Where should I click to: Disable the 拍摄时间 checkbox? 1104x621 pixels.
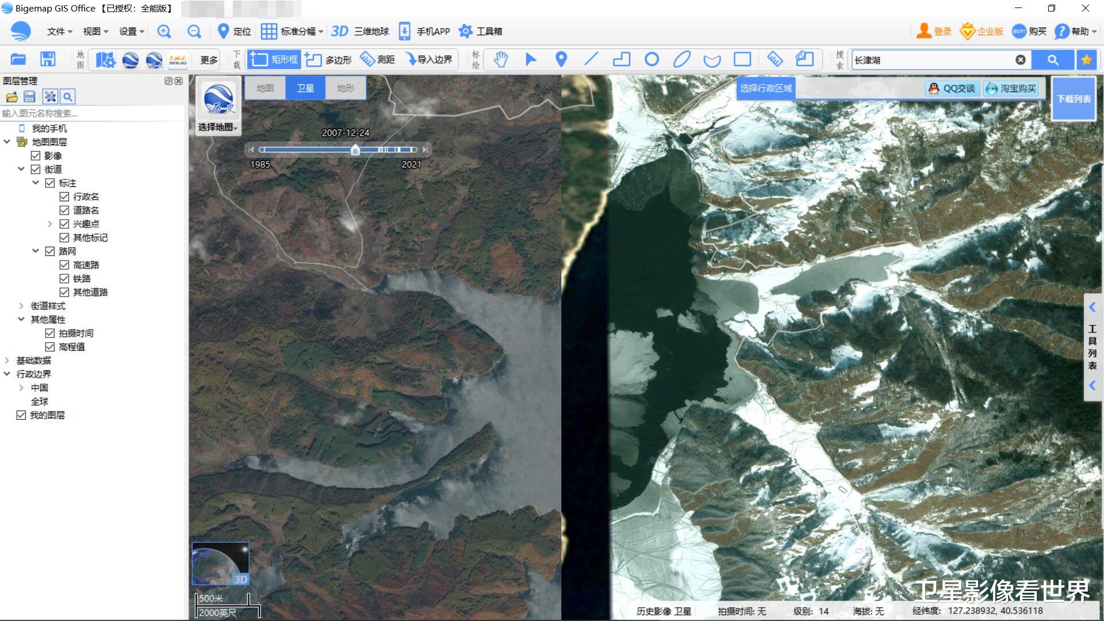tap(50, 333)
